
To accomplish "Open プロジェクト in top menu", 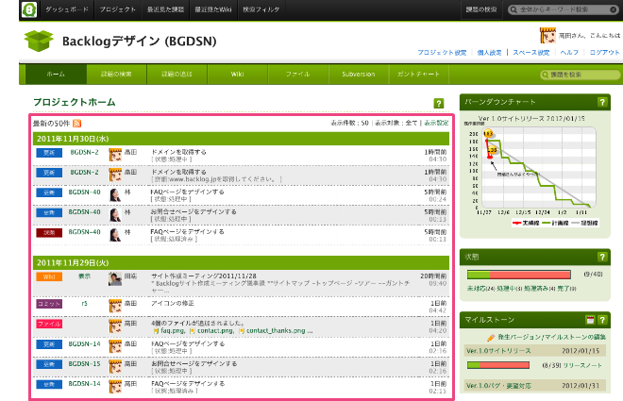I will 118,9.
